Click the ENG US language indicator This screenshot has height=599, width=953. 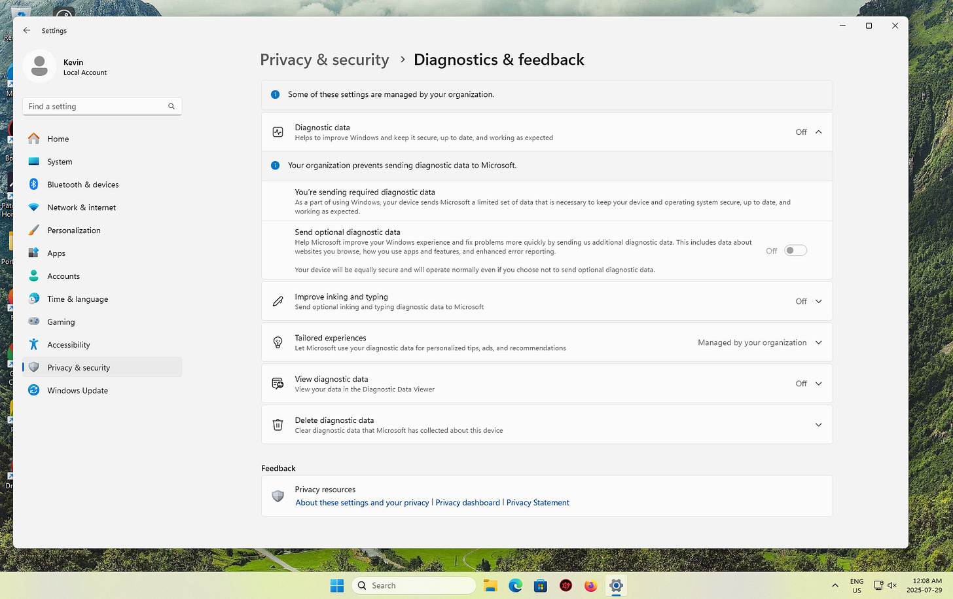pyautogui.click(x=857, y=586)
